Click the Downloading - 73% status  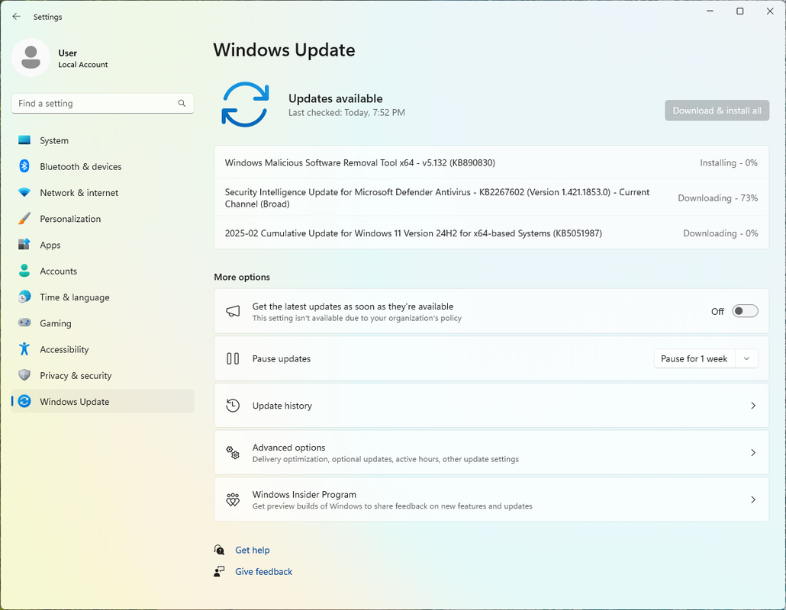[x=717, y=197]
